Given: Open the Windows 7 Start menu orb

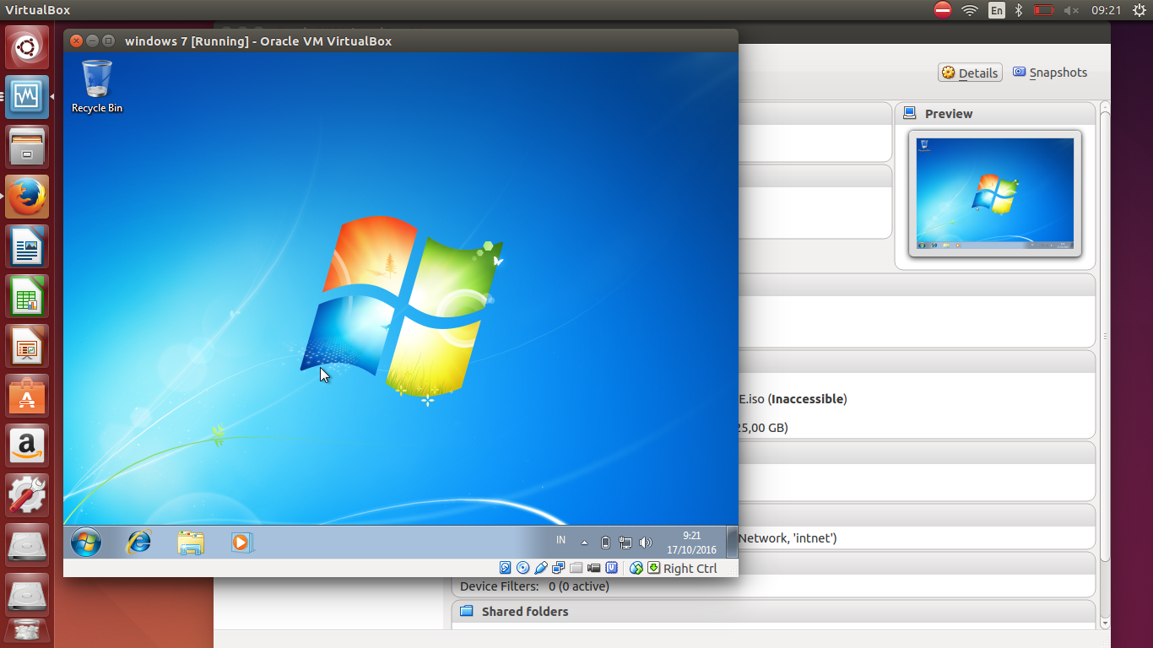Looking at the screenshot, I should [86, 542].
